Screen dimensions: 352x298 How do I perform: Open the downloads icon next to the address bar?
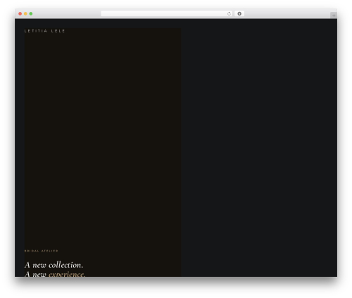(x=239, y=14)
